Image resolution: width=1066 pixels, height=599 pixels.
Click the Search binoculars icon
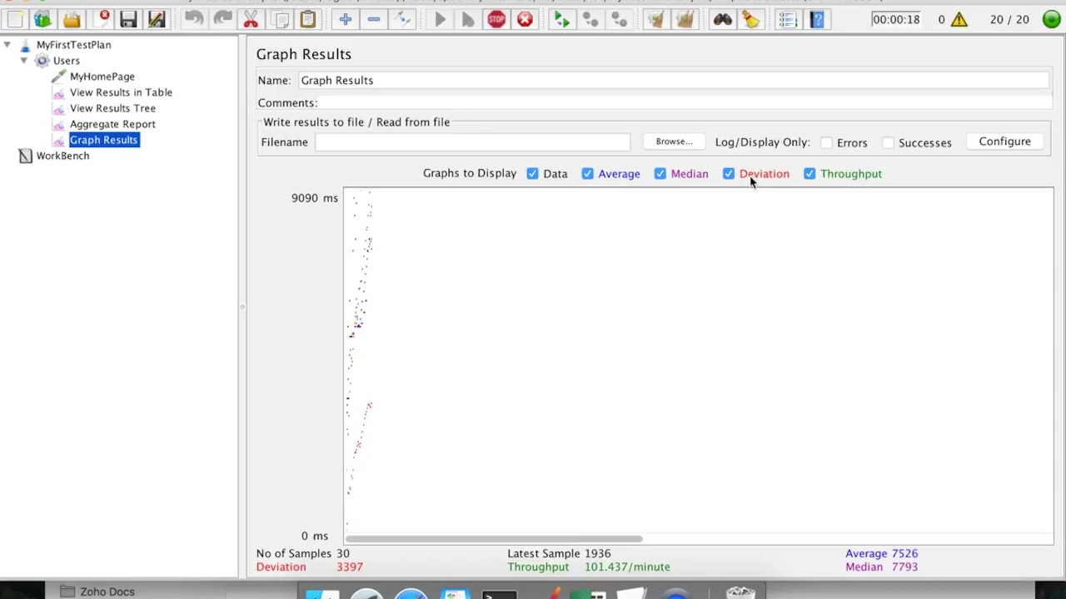[x=722, y=19]
